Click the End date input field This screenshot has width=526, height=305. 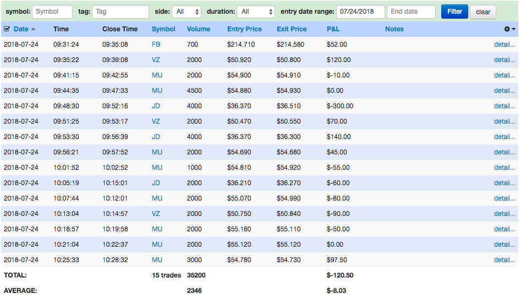click(x=411, y=12)
